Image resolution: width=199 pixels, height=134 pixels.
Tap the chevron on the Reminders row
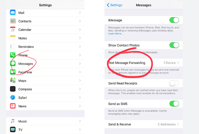tap(80, 47)
